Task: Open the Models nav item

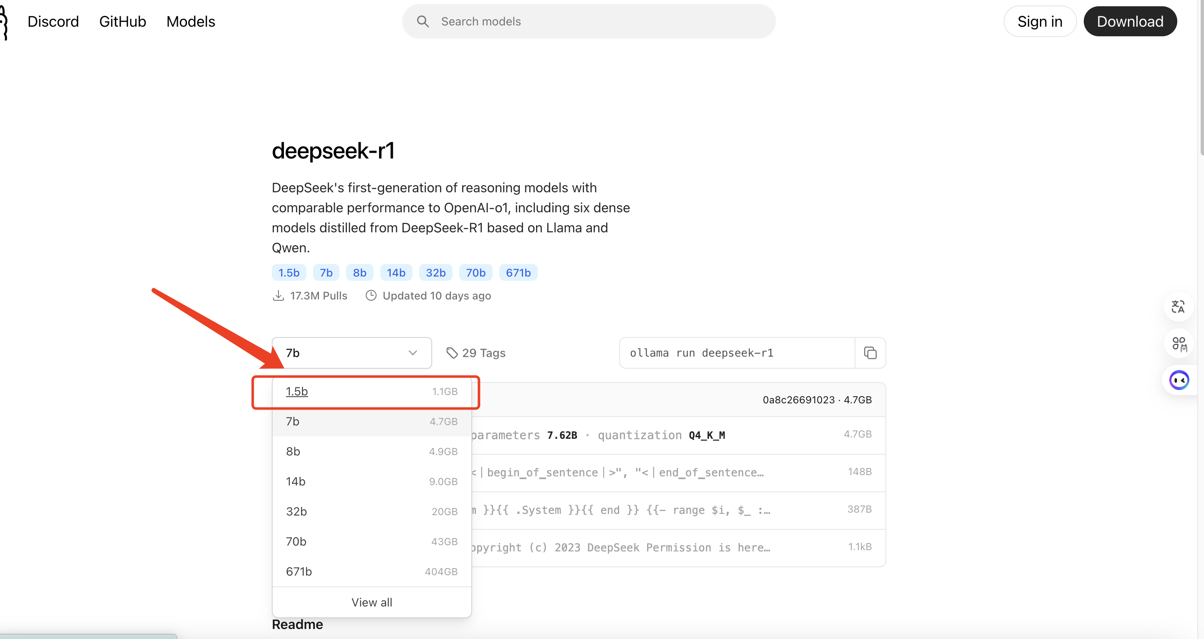Action: [190, 22]
